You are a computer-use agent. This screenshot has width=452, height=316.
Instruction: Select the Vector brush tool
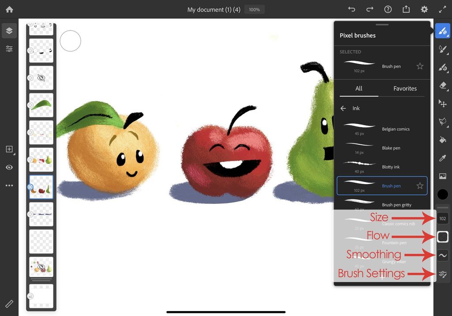coord(443,49)
